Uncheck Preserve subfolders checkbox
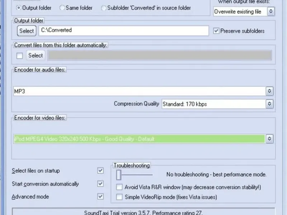Screen dimensions: 287x215 [216, 31]
